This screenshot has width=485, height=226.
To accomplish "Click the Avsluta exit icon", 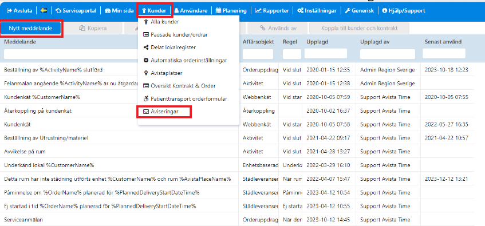I will pyautogui.click(x=9, y=10).
